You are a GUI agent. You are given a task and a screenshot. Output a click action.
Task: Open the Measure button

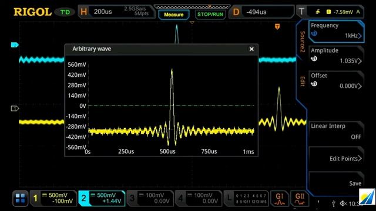174,15
